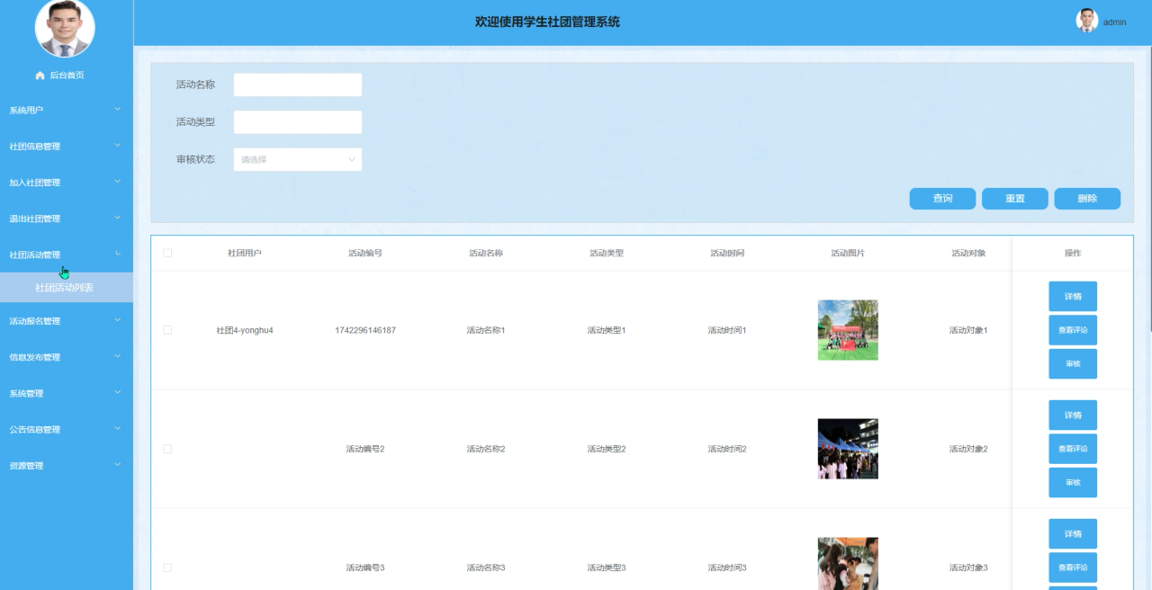Expand the 系统用户 menu chevron
Screen dimensions: 1152x590
click(118, 110)
